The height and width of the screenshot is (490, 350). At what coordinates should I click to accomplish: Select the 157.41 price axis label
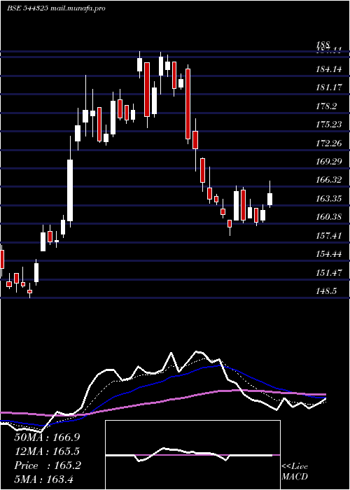[329, 236]
